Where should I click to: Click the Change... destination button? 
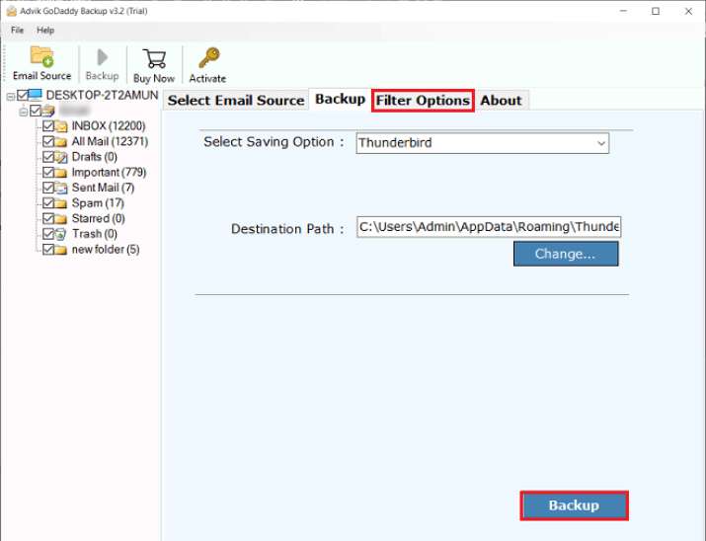pyautogui.click(x=566, y=254)
